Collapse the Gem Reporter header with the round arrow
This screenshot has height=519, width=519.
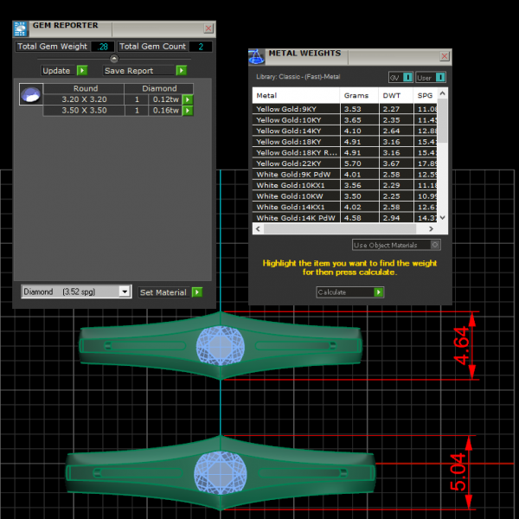[x=113, y=59]
